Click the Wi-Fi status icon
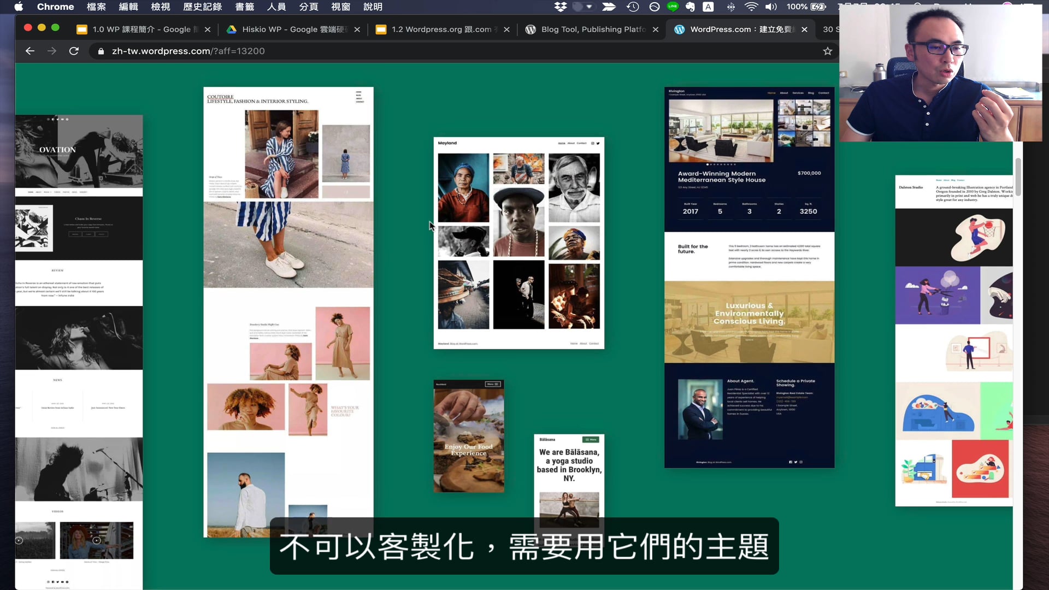1049x590 pixels. [x=751, y=7]
